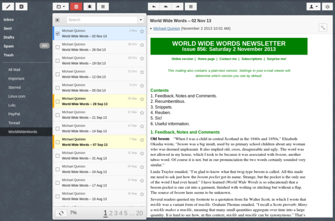Open the Drafts folder
Image resolution: width=335 pixels, height=221 pixels.
pyautogui.click(x=9, y=37)
